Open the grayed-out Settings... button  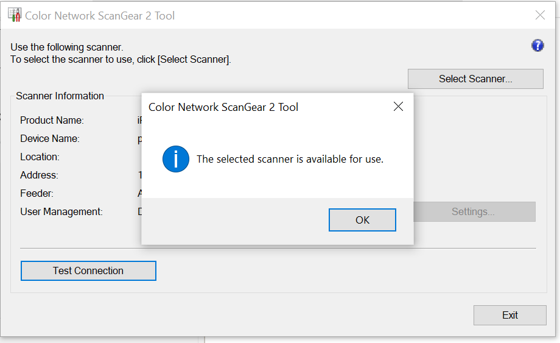(473, 212)
